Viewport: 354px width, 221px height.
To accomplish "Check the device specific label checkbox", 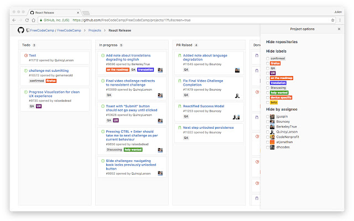I will 268,98.
